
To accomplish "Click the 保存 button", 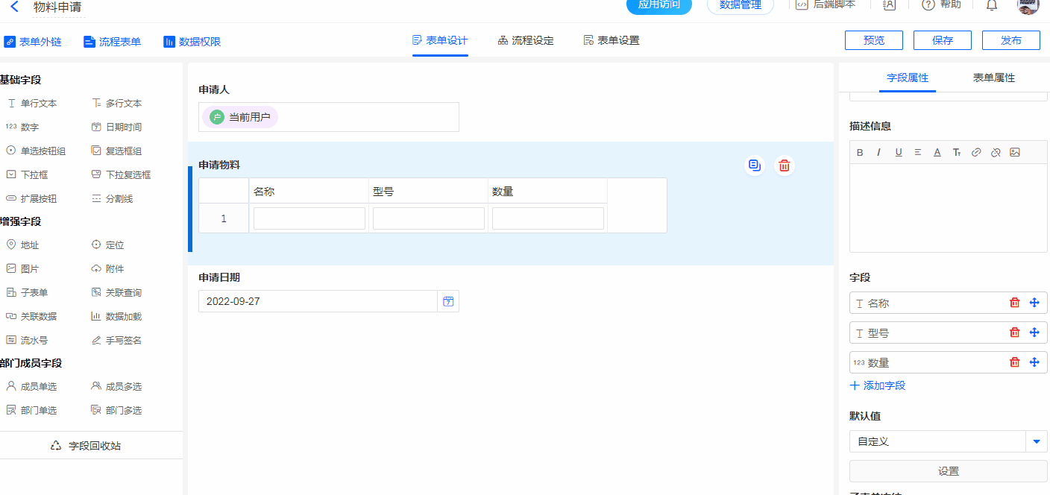I will [942, 40].
